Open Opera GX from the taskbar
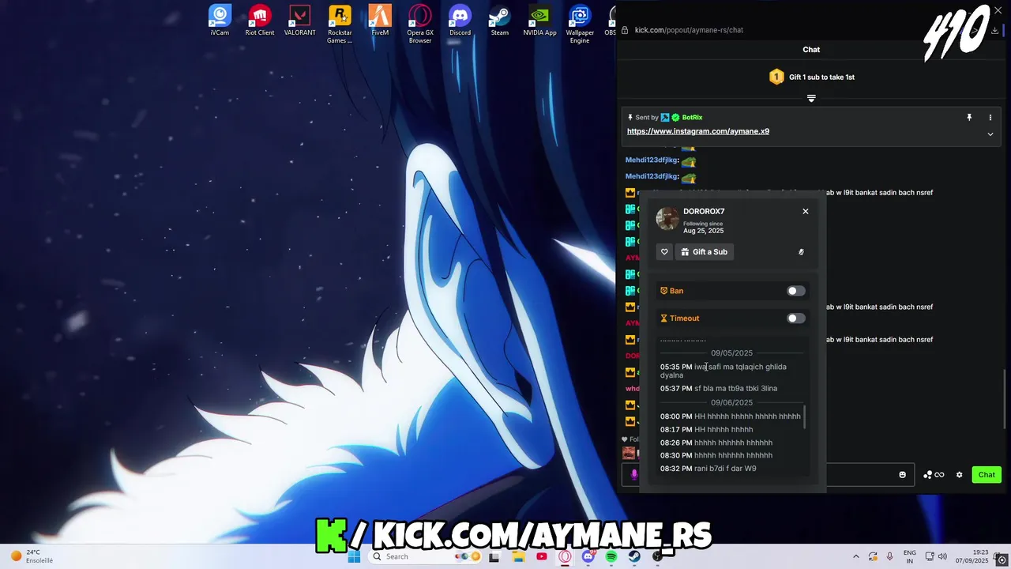 [x=565, y=556]
